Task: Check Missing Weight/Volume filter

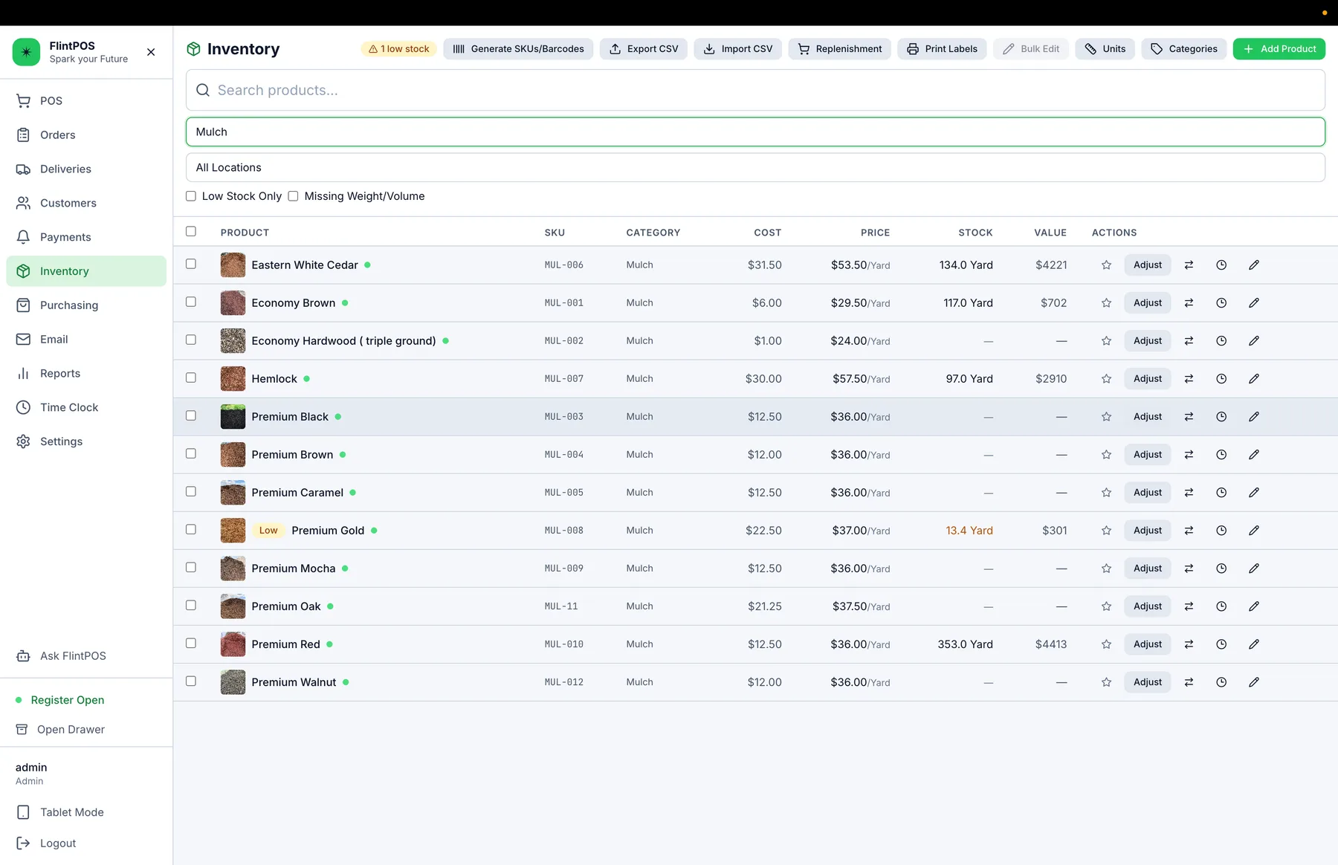Action: click(293, 196)
